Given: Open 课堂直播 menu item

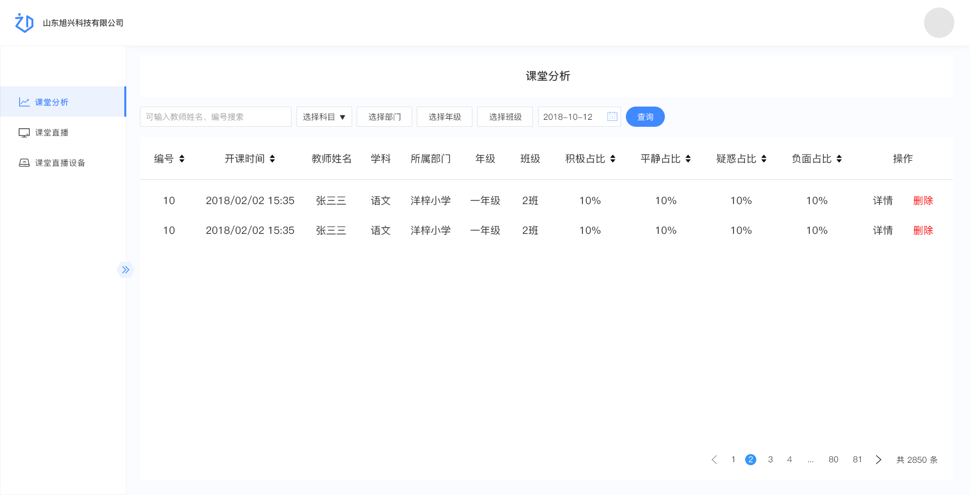Looking at the screenshot, I should click(63, 132).
